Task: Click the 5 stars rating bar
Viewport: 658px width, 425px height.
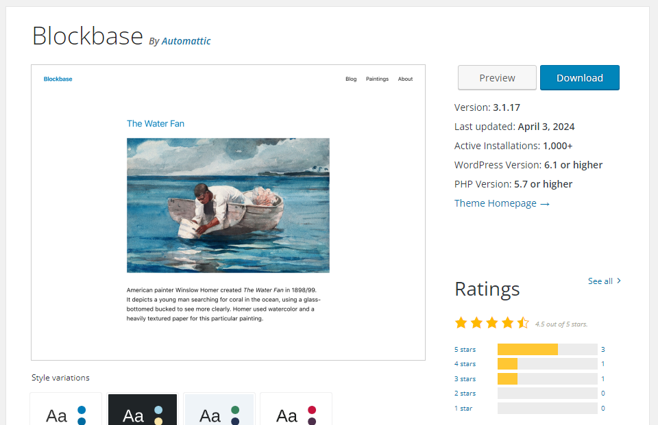Action: [547, 349]
